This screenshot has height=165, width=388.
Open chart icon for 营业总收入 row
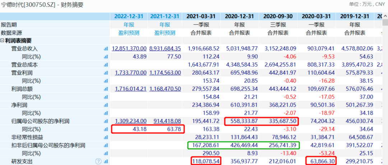[x=106, y=49]
